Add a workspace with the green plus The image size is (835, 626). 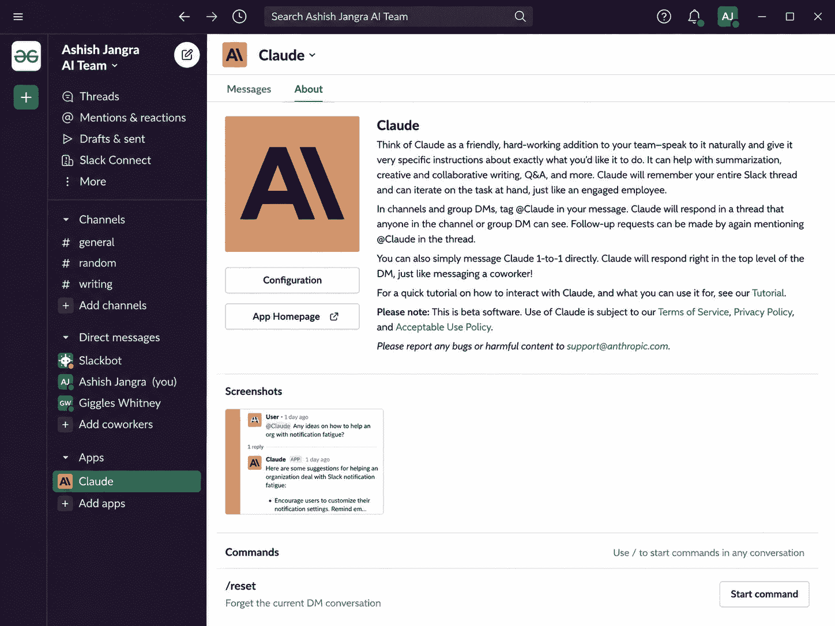pyautogui.click(x=26, y=97)
